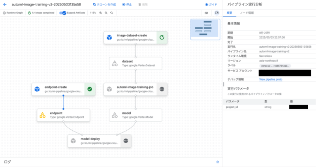Click the 値 column header
316x167 pixels.
tap(291, 101)
